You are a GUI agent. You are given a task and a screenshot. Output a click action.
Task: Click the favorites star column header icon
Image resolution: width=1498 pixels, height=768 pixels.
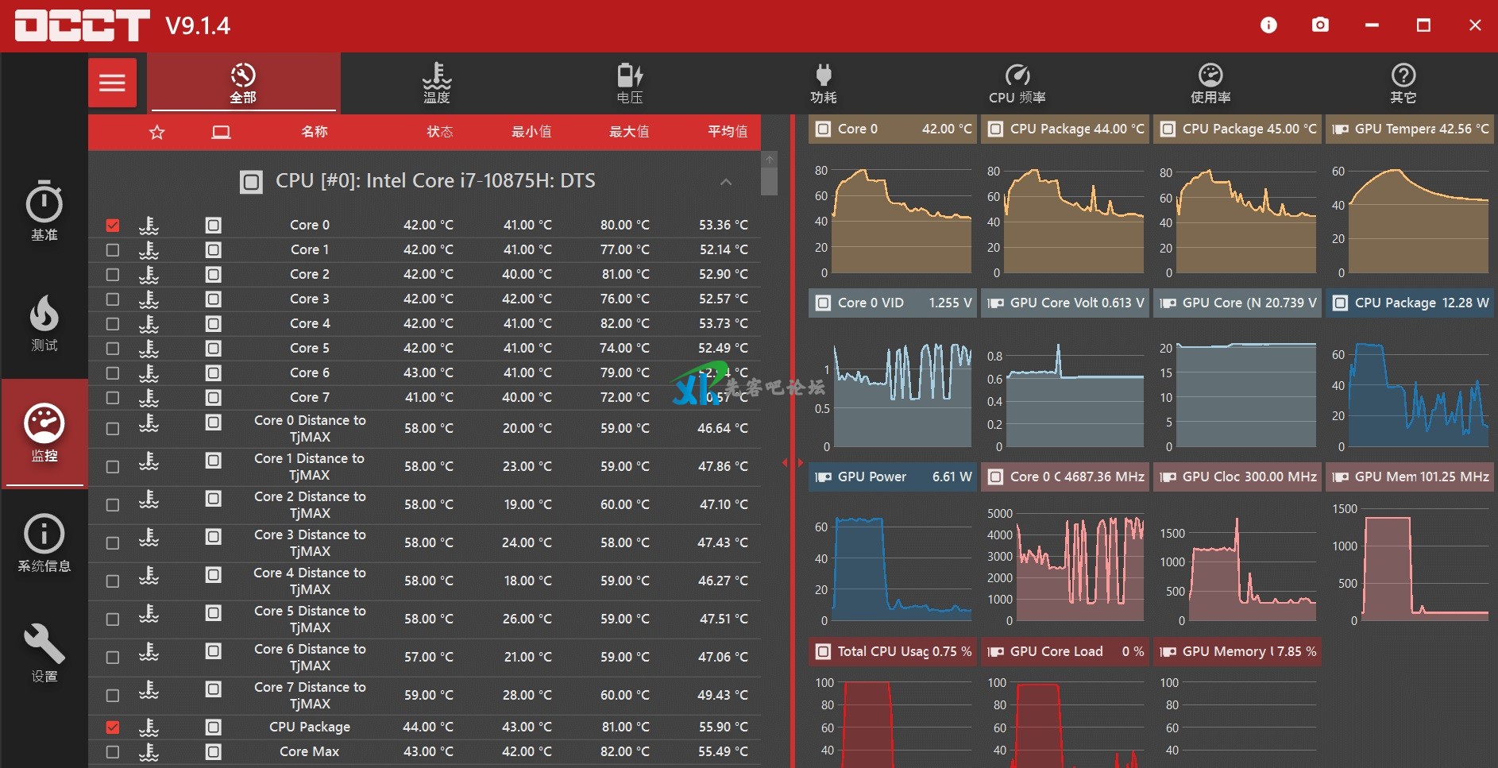click(x=157, y=132)
